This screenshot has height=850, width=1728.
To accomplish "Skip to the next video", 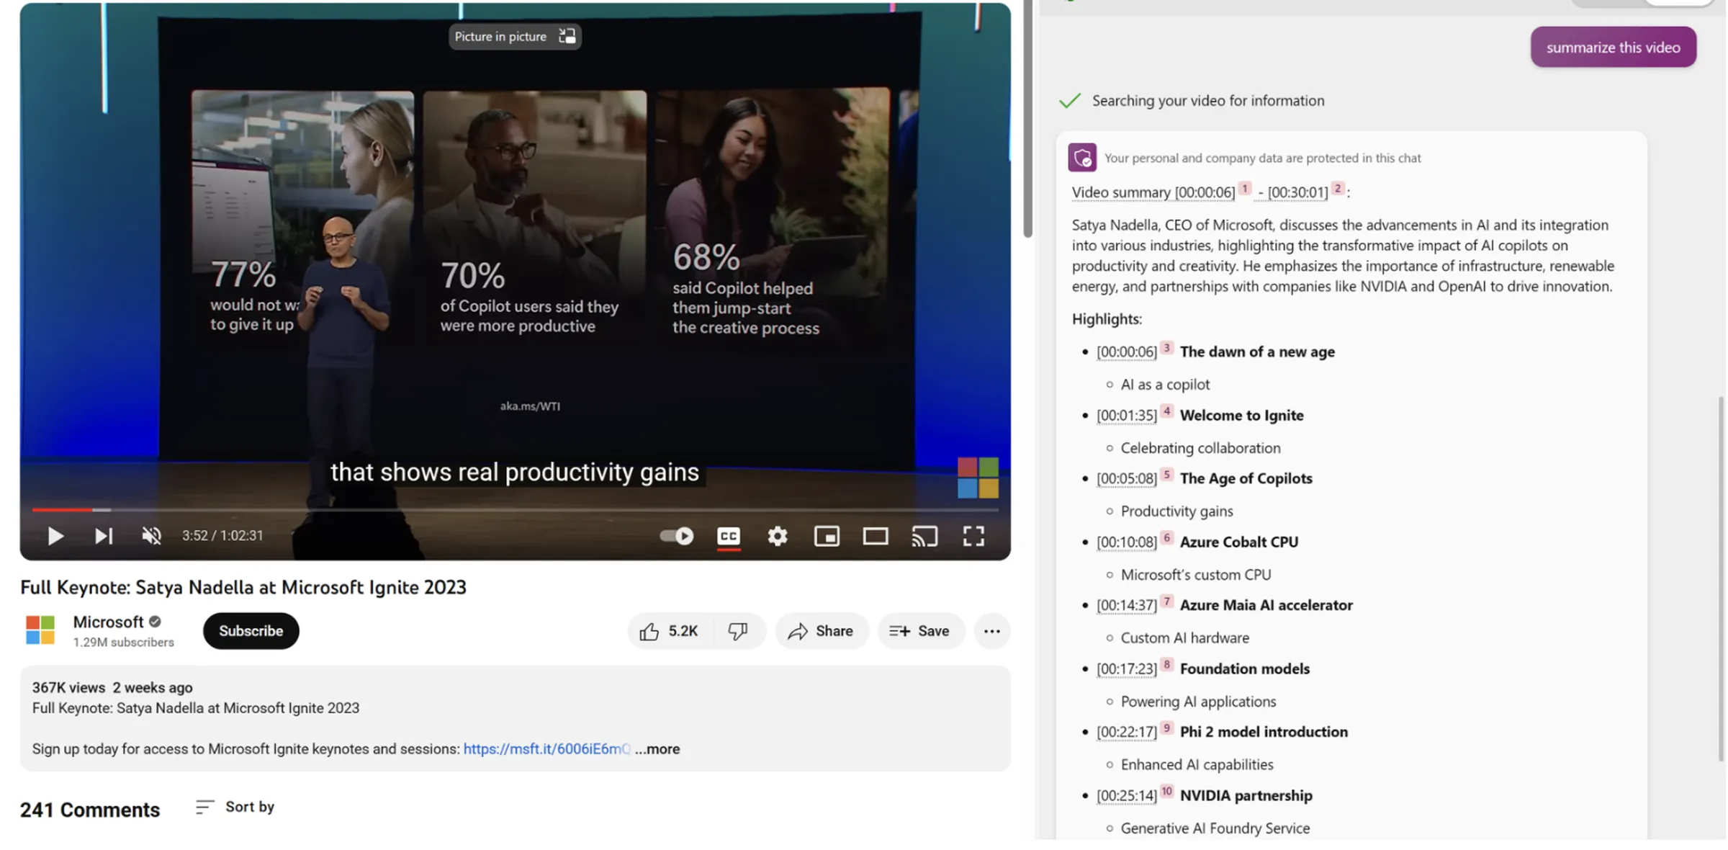I will (x=103, y=536).
